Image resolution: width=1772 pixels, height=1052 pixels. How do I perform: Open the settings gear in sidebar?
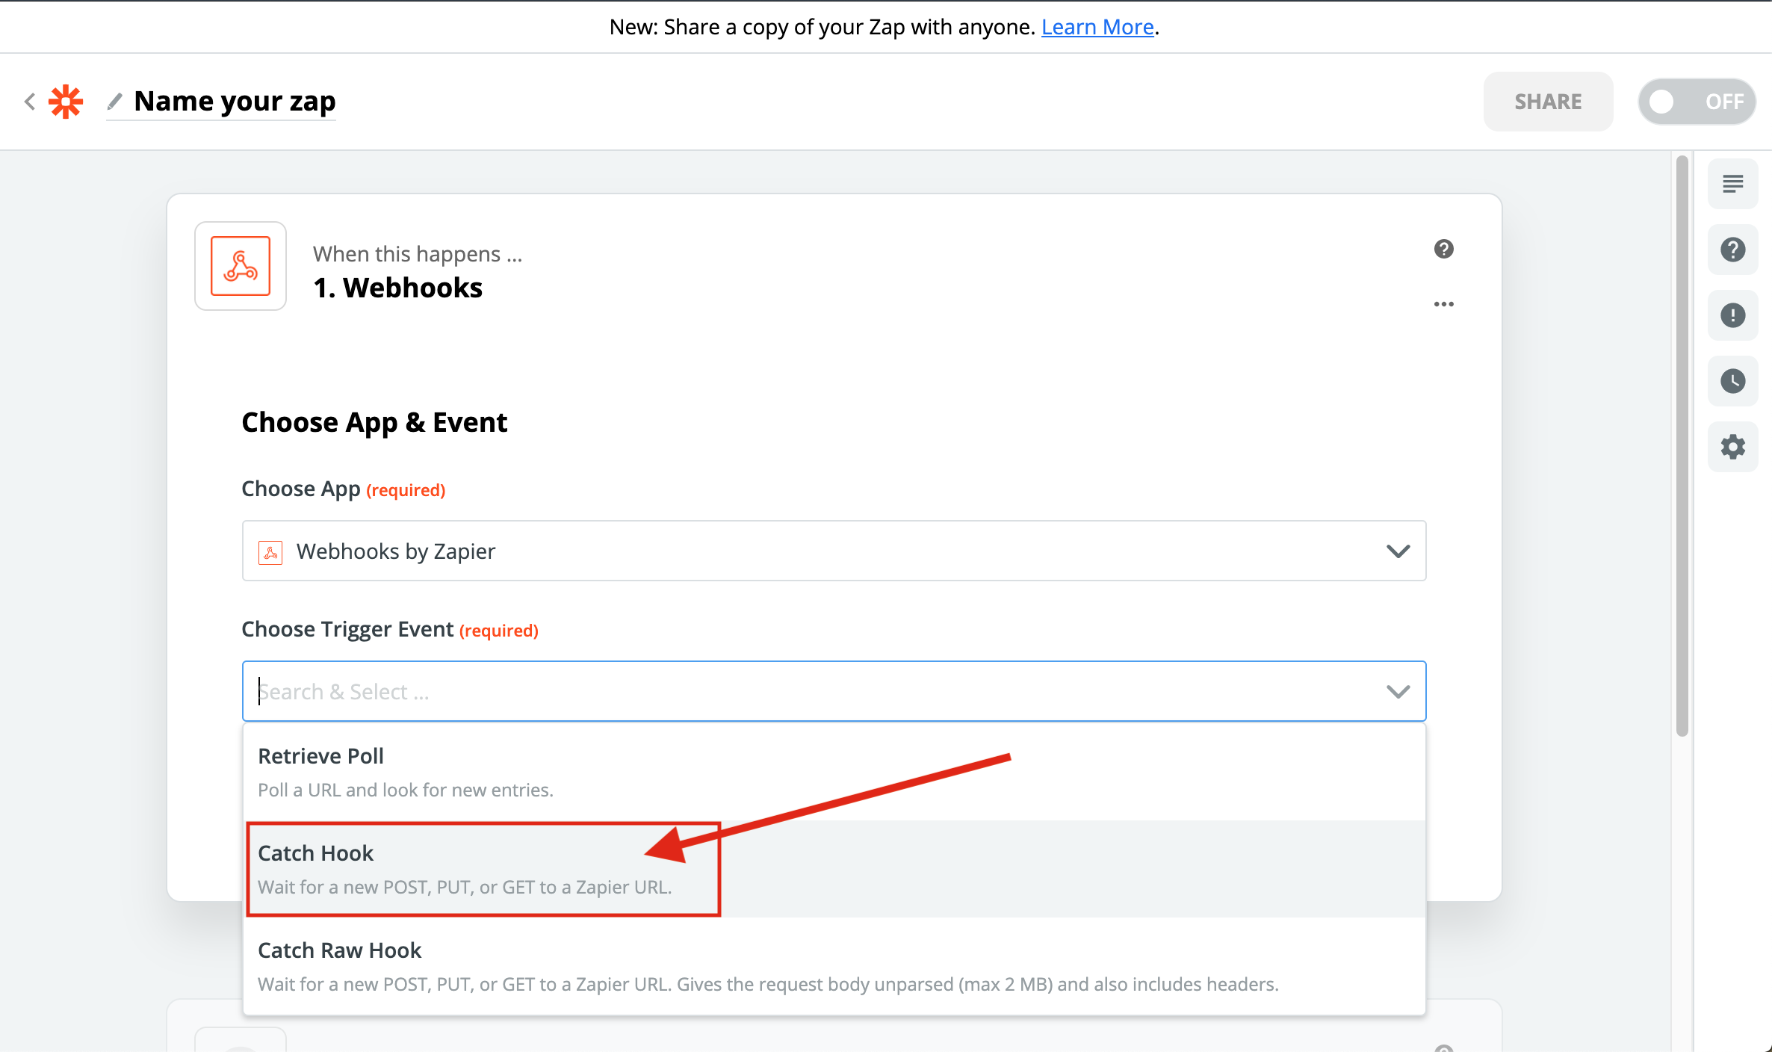pyautogui.click(x=1732, y=447)
